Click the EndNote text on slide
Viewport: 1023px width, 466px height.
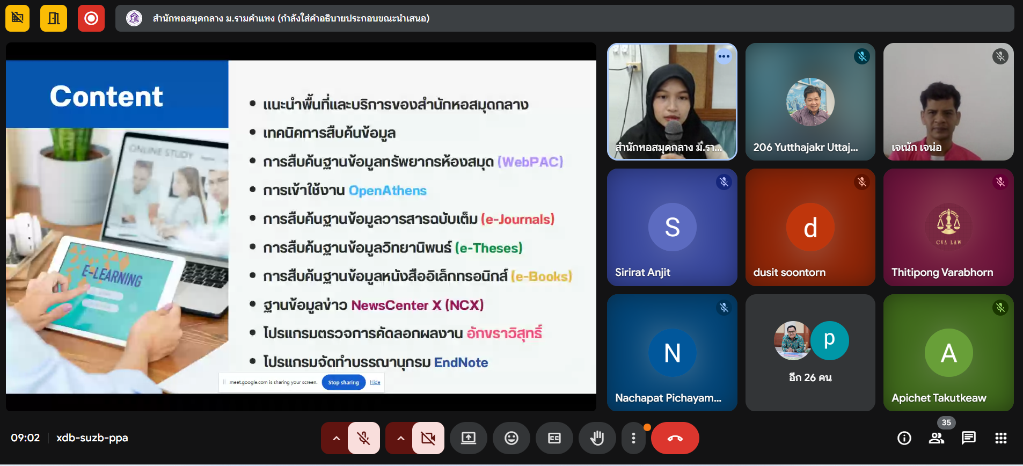(x=461, y=362)
